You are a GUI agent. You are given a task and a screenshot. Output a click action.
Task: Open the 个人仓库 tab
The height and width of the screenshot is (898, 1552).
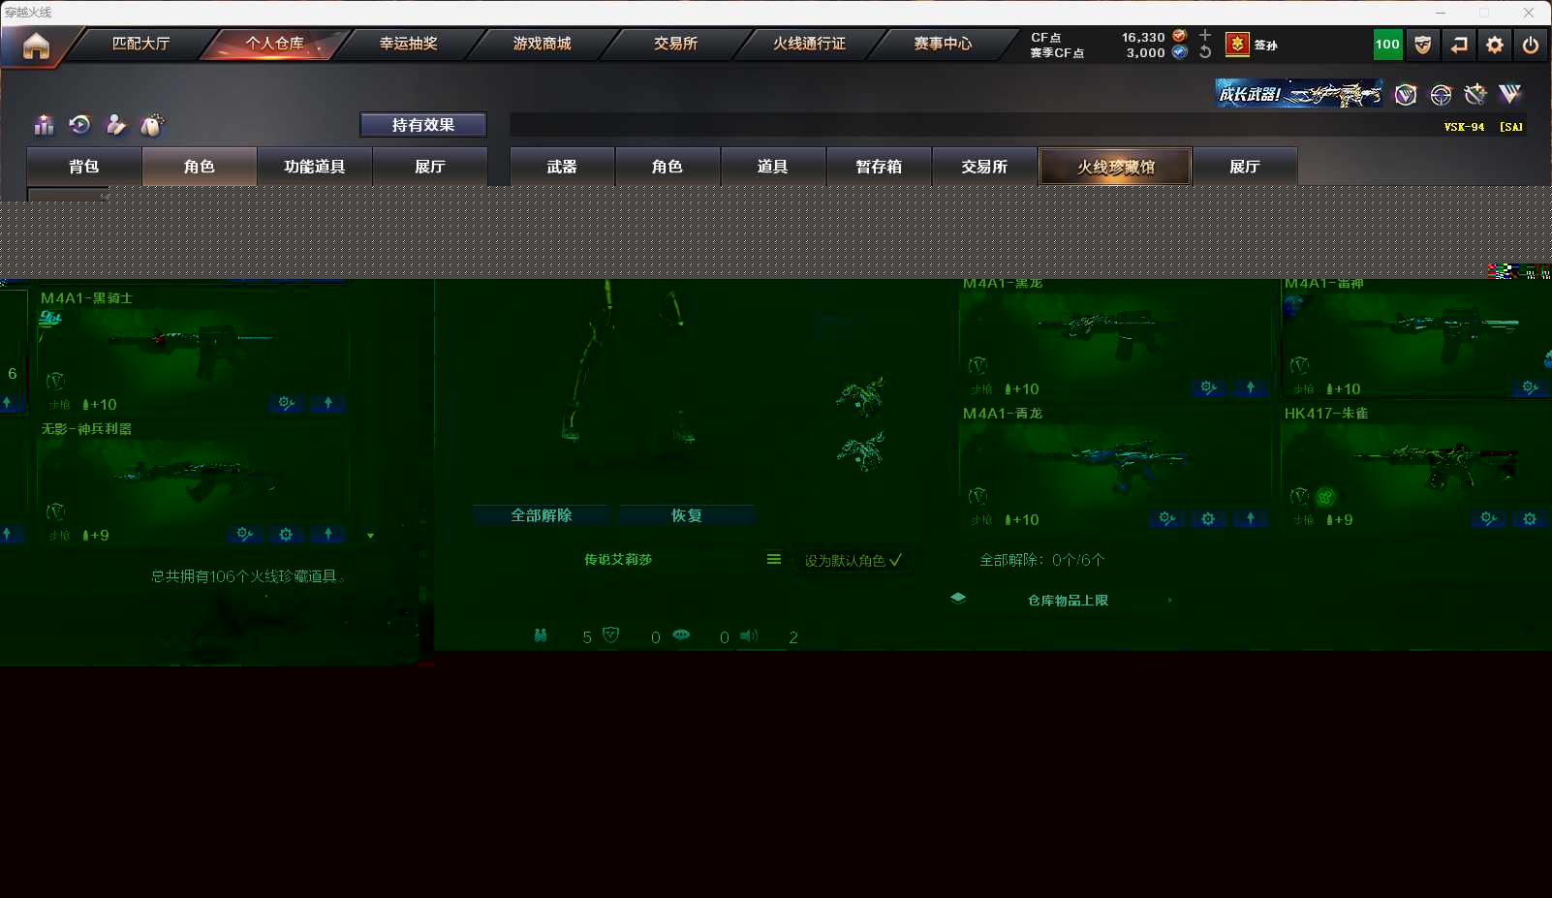[274, 44]
